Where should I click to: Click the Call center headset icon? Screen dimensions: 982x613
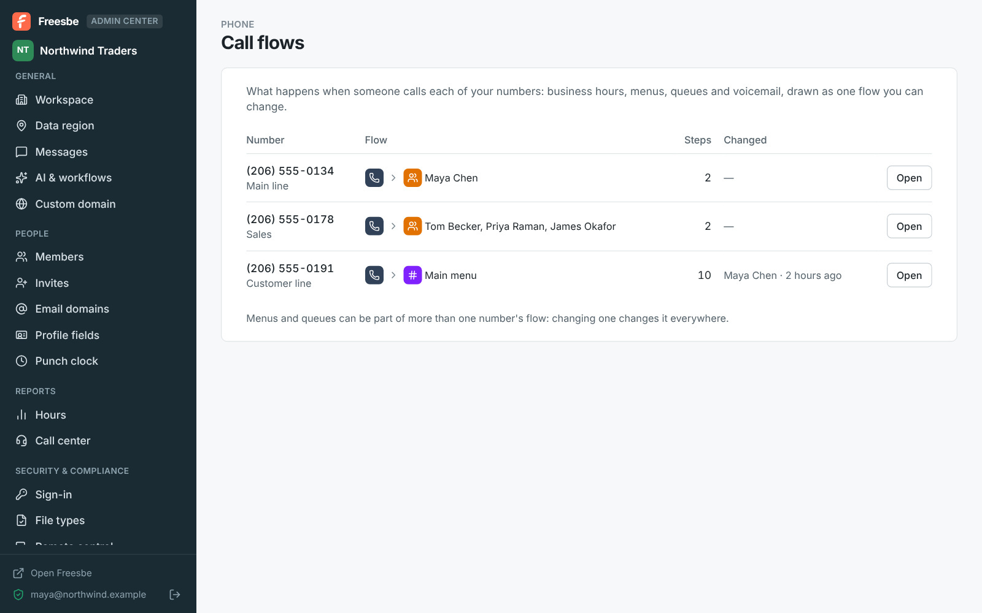pos(21,441)
